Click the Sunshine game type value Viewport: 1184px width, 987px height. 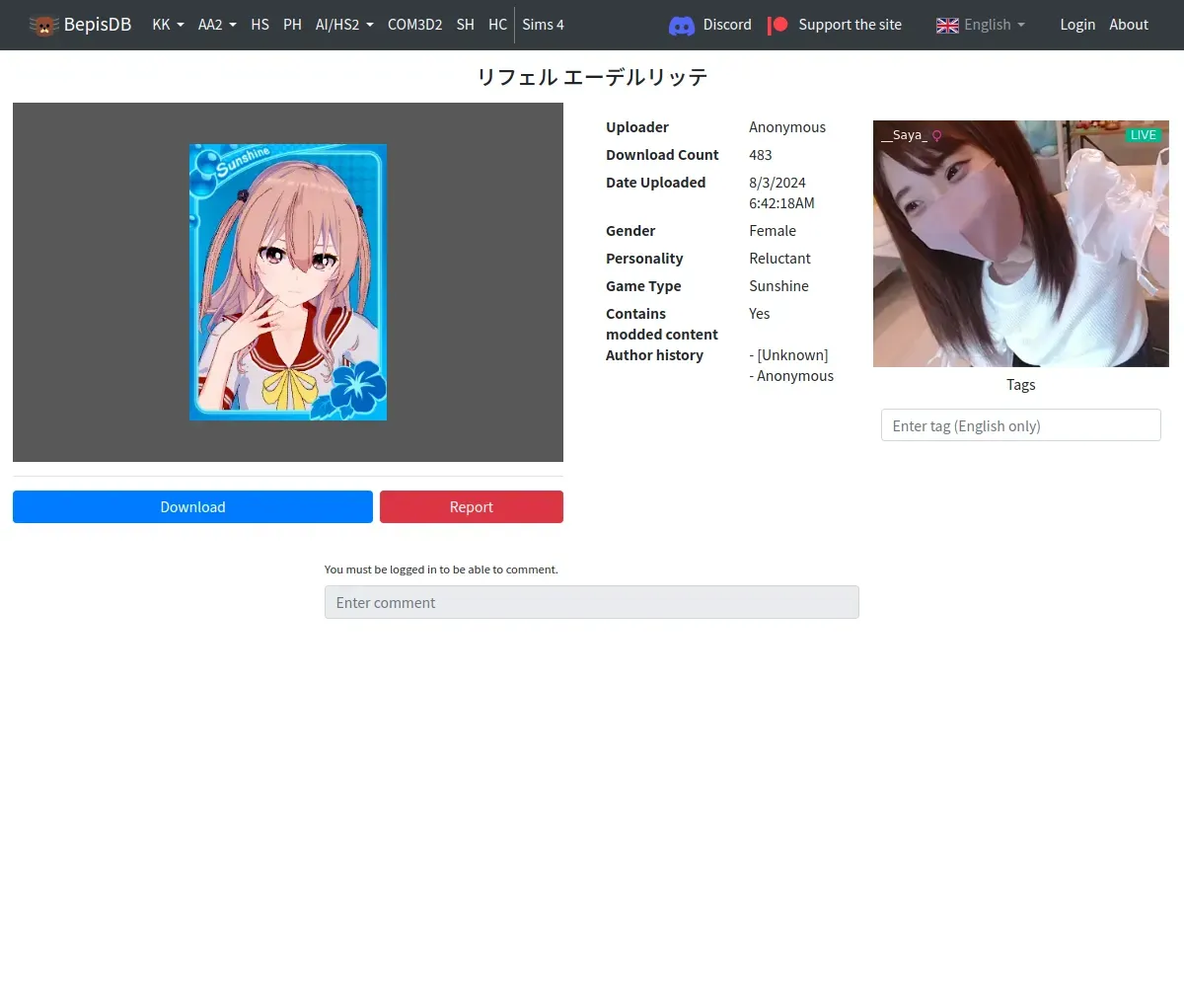(778, 286)
